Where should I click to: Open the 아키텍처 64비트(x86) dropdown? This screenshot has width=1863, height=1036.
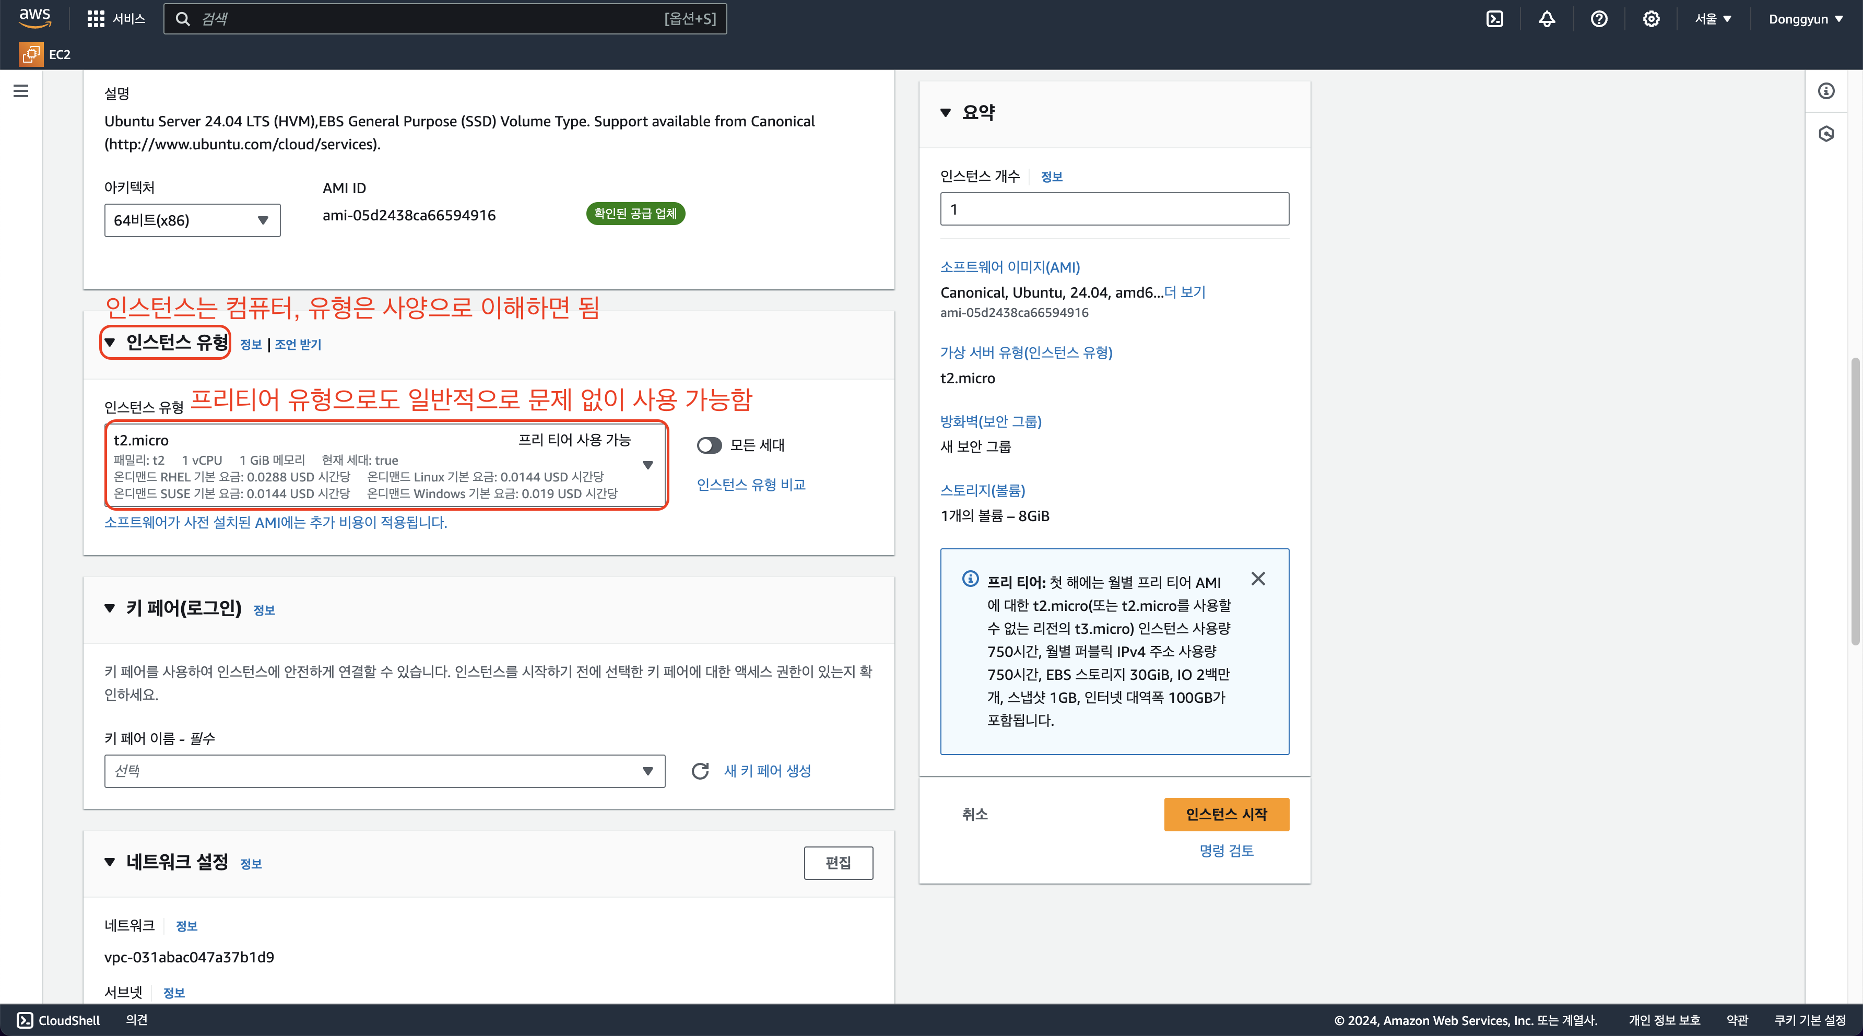coord(192,220)
